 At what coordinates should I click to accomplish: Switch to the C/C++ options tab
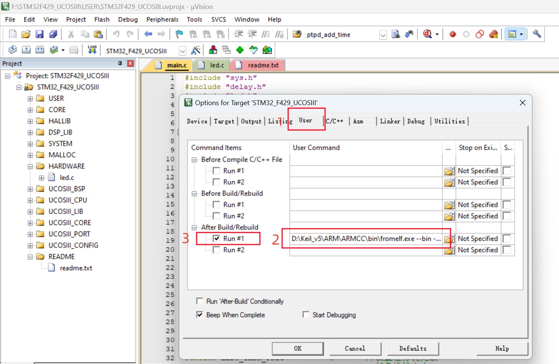335,121
